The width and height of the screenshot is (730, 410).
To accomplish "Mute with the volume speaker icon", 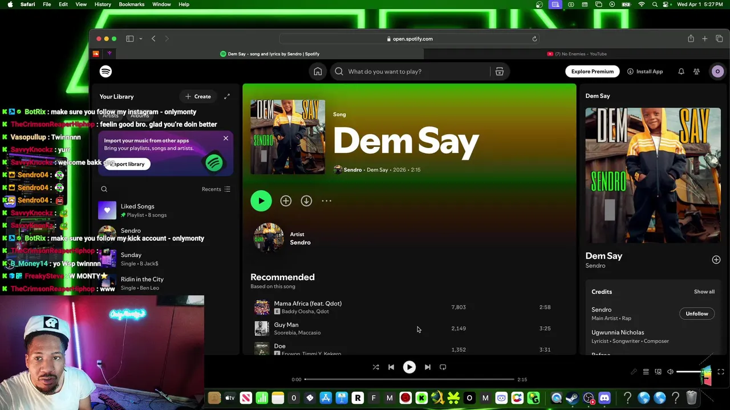I will click(670, 372).
